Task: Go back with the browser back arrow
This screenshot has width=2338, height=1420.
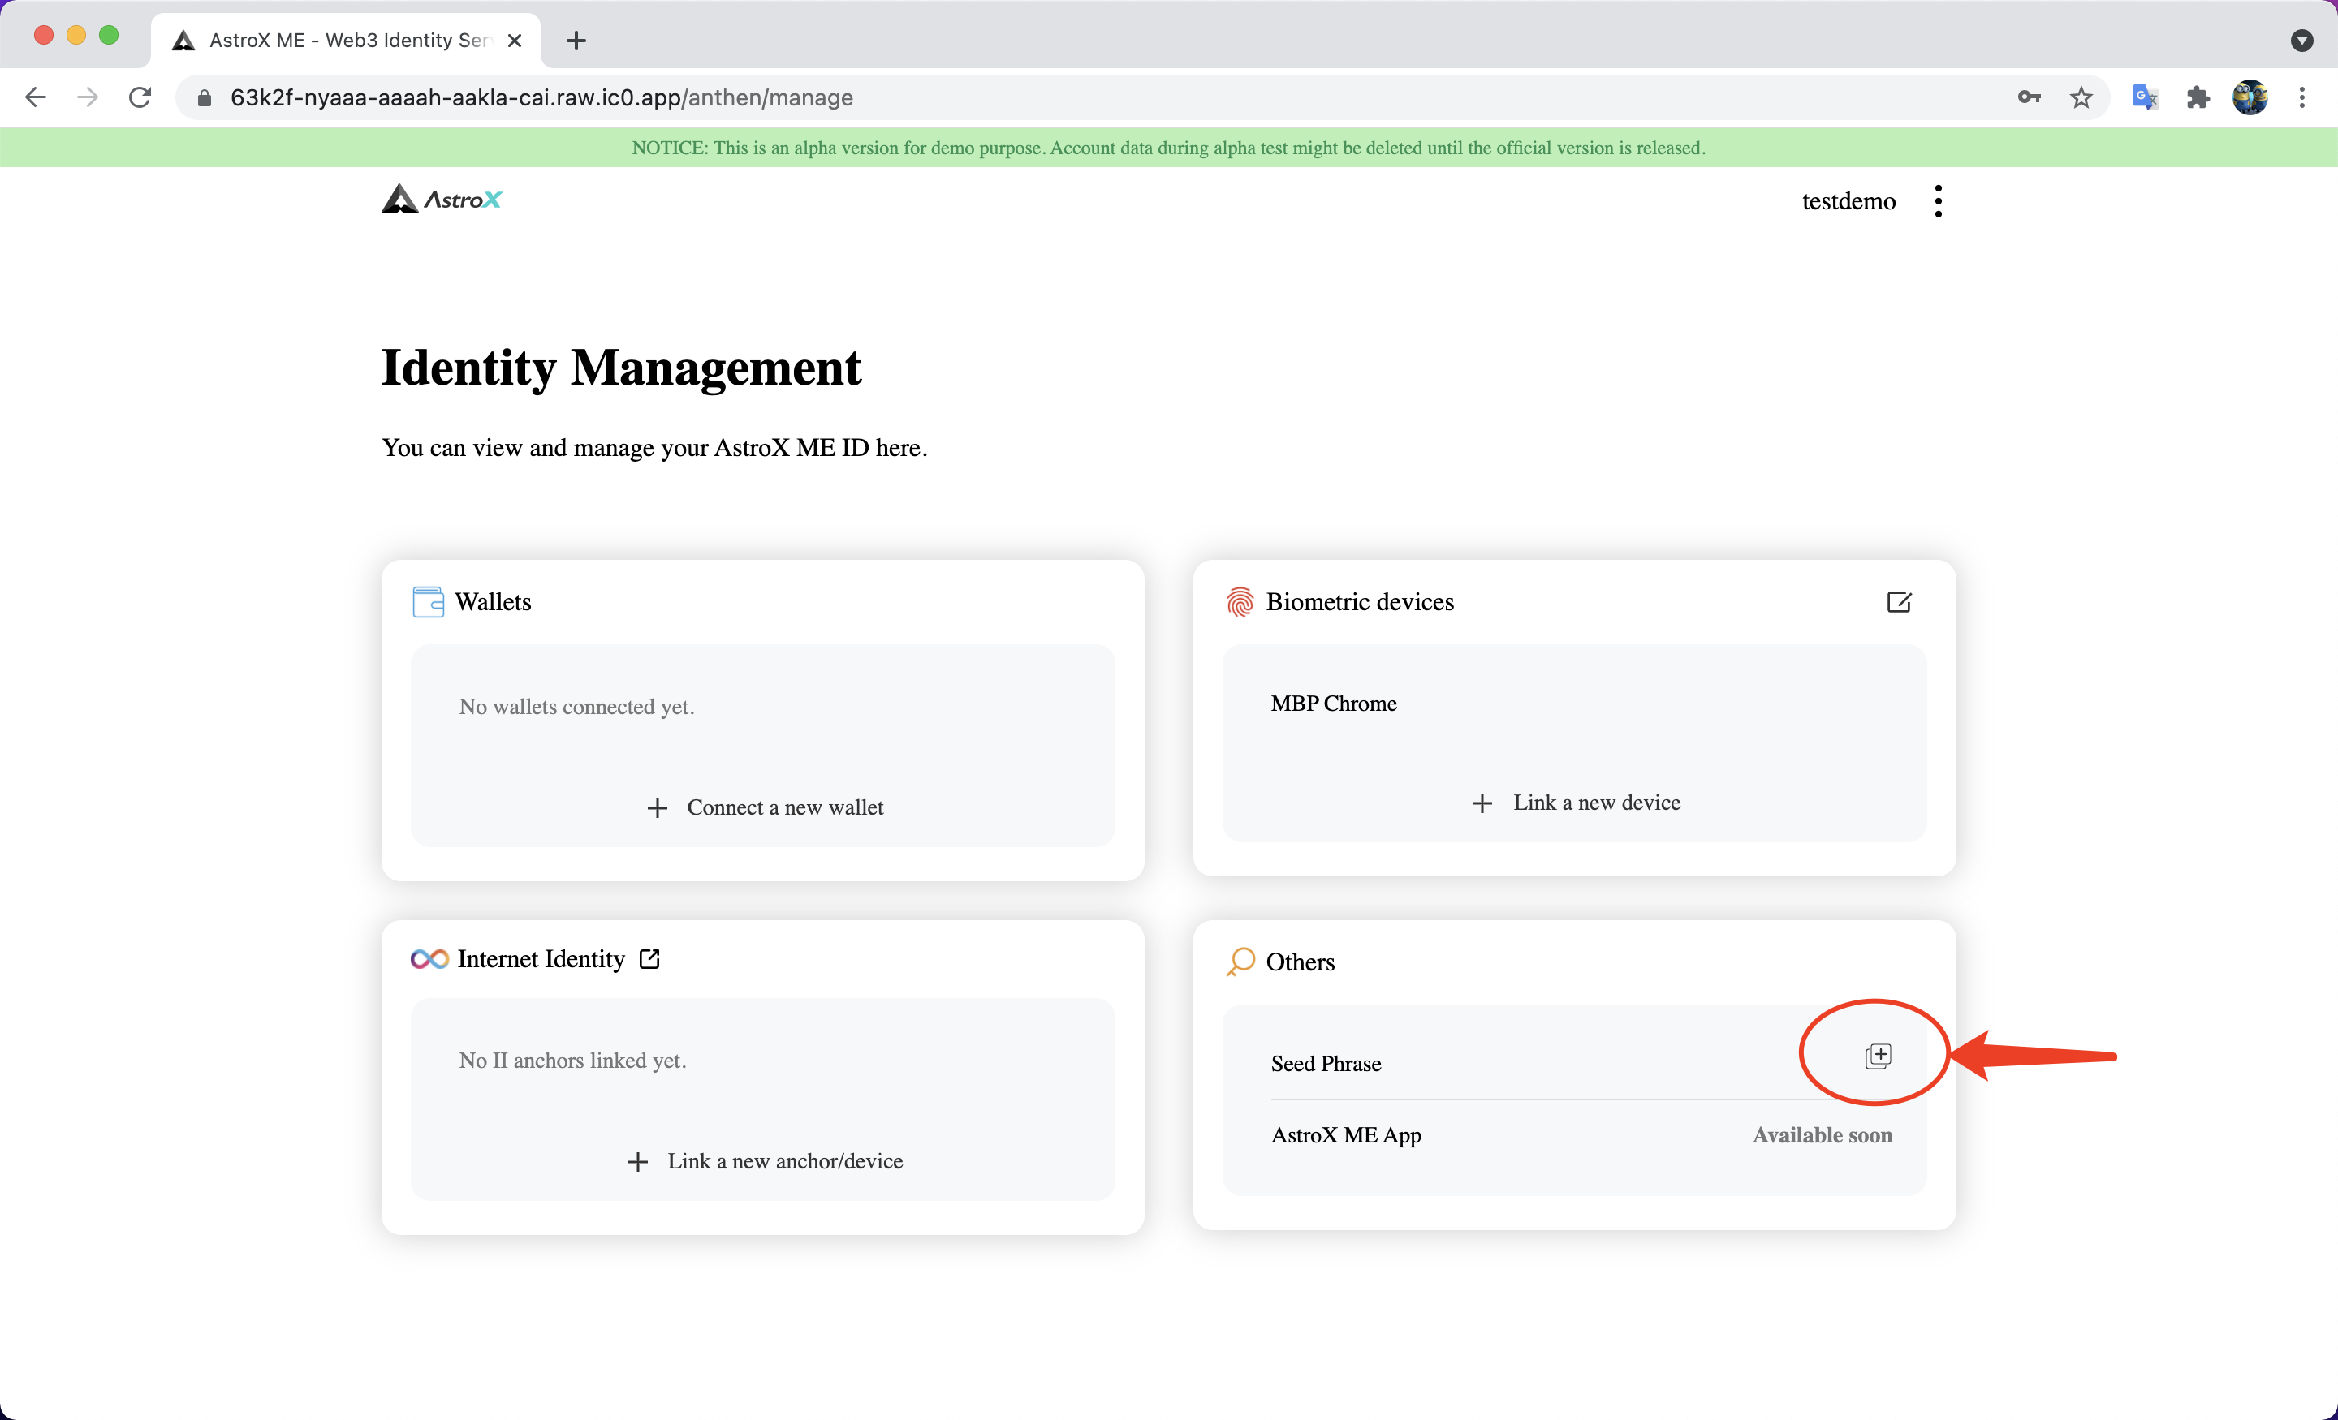Action: tap(35, 97)
